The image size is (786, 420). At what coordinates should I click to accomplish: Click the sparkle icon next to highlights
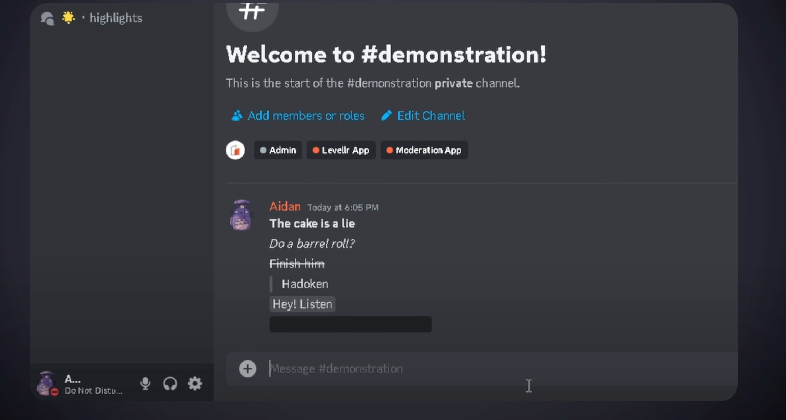[x=68, y=17]
